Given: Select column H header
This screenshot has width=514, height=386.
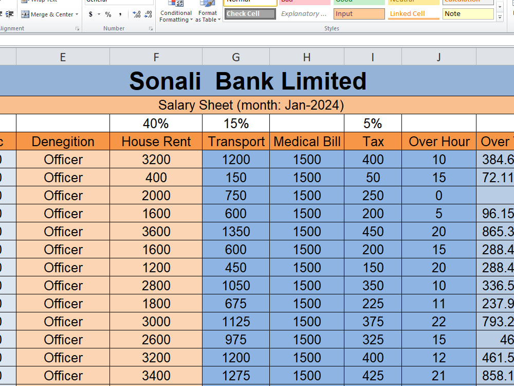Looking at the screenshot, I should point(307,57).
